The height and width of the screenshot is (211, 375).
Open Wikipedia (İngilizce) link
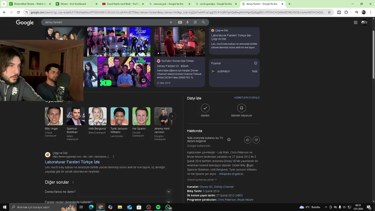pyautogui.click(x=231, y=174)
